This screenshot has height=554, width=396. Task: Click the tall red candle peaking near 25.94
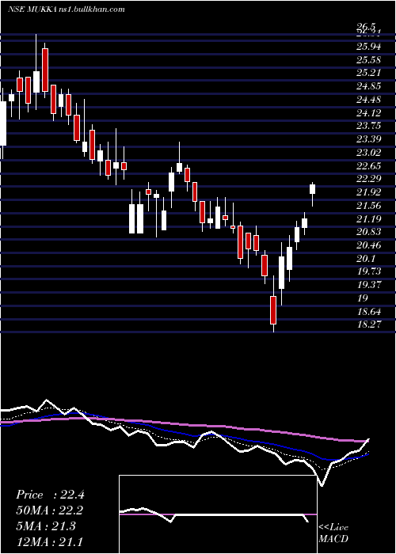pos(45,70)
